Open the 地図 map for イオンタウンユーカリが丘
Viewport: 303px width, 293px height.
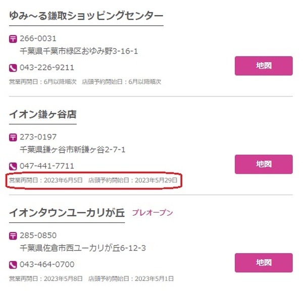264,263
